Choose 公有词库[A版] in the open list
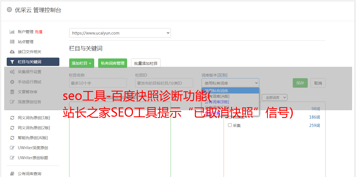Image resolution: width=356 pixels, height=177 pixels. (230, 96)
